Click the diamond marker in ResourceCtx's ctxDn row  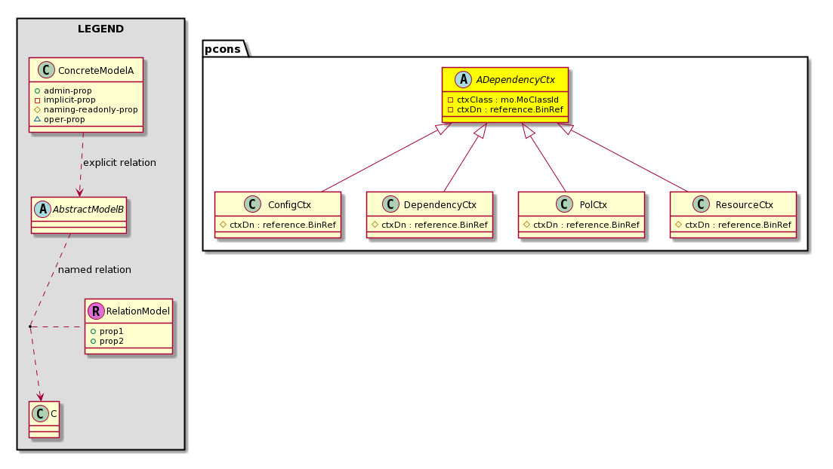pos(678,225)
